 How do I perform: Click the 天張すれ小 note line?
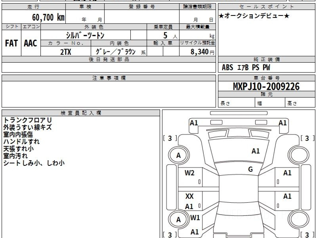tap(18, 149)
